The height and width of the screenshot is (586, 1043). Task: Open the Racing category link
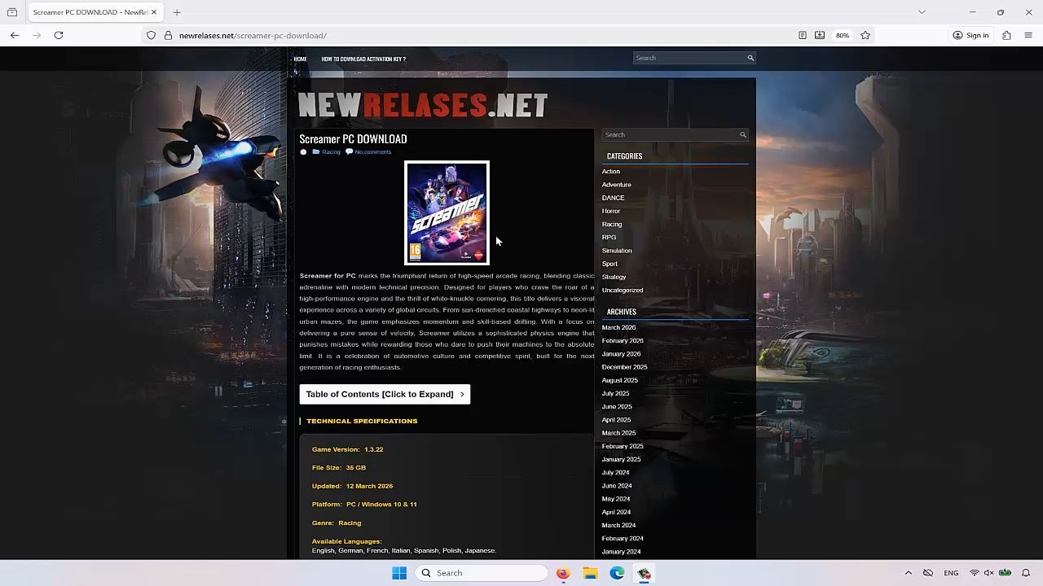point(611,224)
